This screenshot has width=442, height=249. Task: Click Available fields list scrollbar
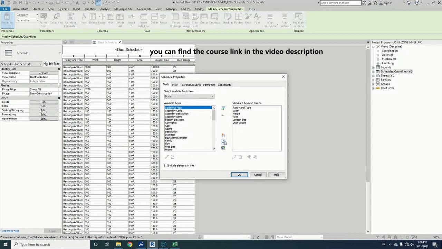point(214,115)
